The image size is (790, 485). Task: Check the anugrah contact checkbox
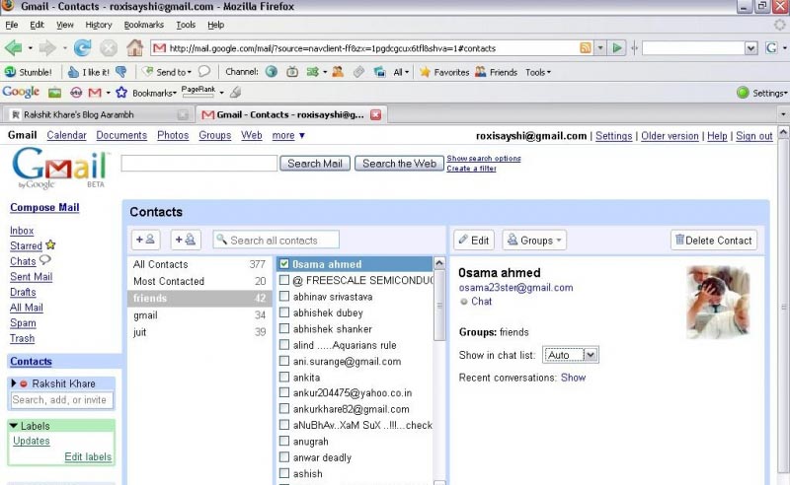pos(284,442)
